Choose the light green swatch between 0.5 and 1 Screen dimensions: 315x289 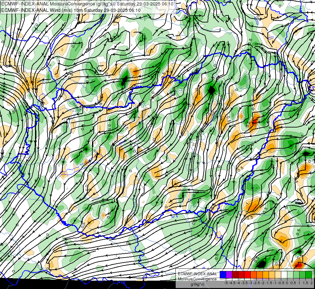point(297,275)
